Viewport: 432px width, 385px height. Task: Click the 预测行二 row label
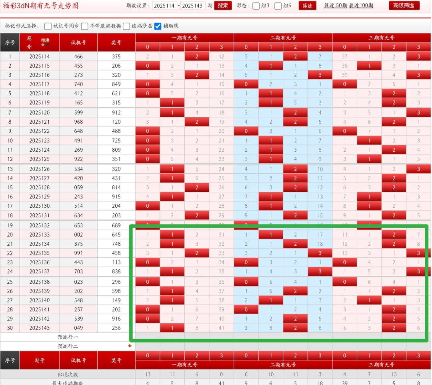point(68,347)
